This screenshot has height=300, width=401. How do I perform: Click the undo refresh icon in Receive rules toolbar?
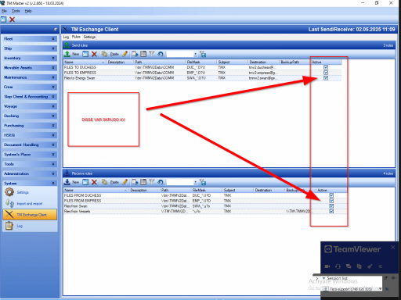161,182
